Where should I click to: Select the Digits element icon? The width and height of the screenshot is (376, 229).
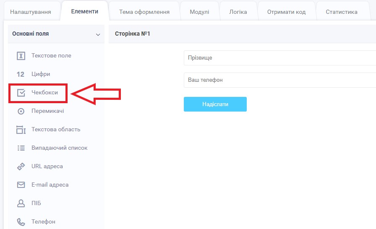pos(21,74)
